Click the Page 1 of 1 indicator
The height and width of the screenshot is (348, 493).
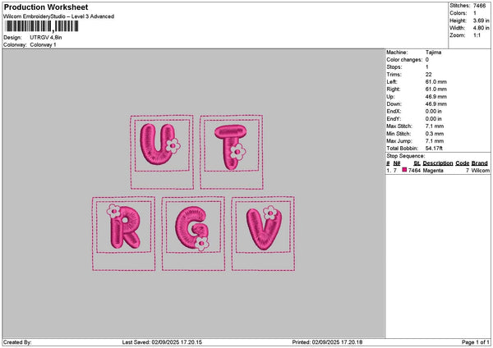click(x=476, y=342)
